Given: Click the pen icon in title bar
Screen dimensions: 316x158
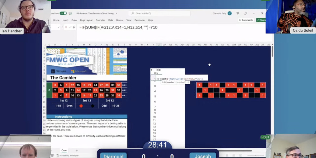Looking at the screenshot, I should 246,13.
